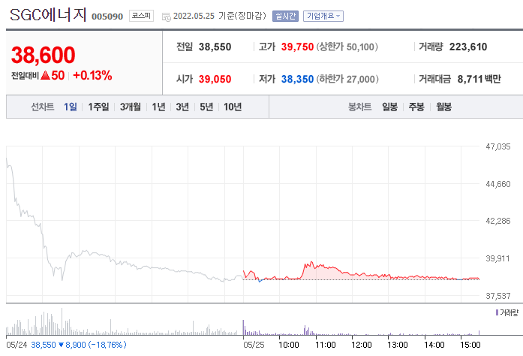The image size is (523, 356).
Task: Switch line chart to 5년
Action: pos(206,107)
